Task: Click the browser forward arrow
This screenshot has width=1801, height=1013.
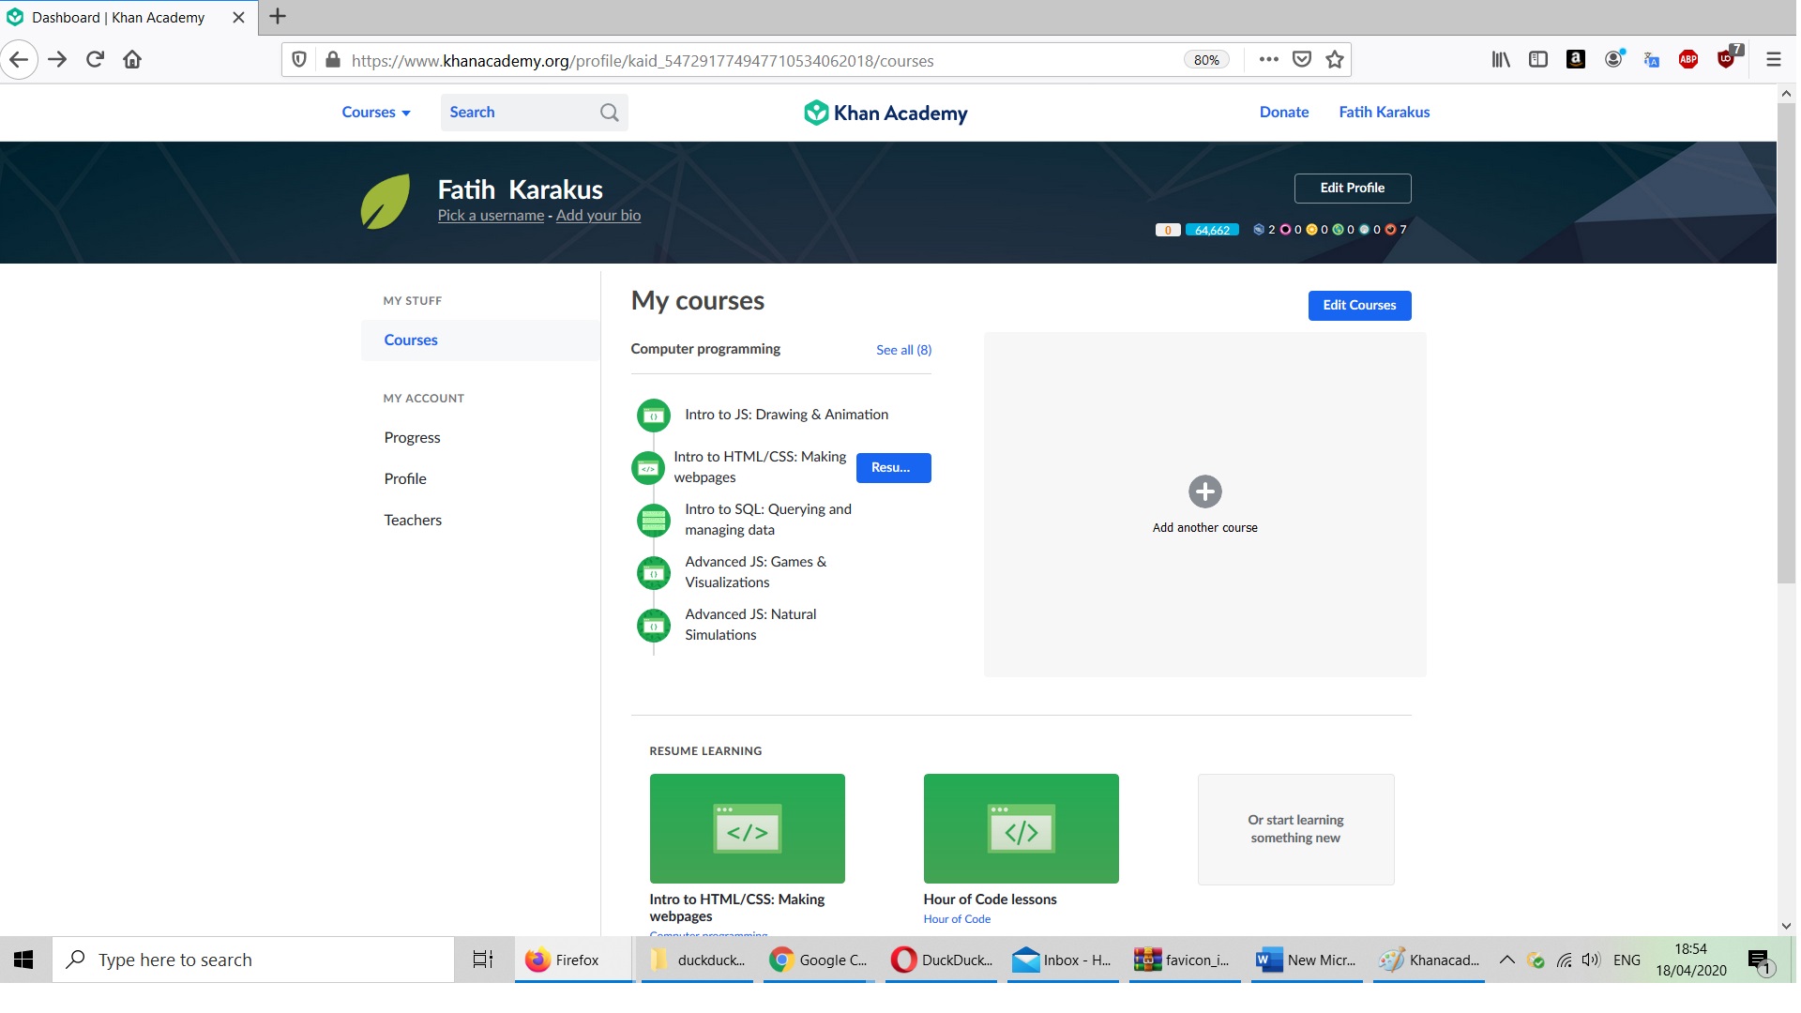Action: point(57,60)
